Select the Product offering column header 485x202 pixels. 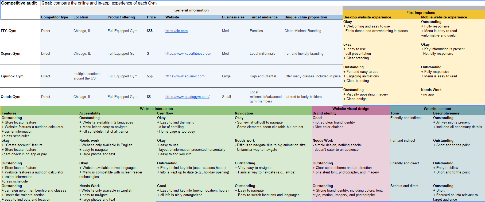pyautogui.click(x=121, y=17)
